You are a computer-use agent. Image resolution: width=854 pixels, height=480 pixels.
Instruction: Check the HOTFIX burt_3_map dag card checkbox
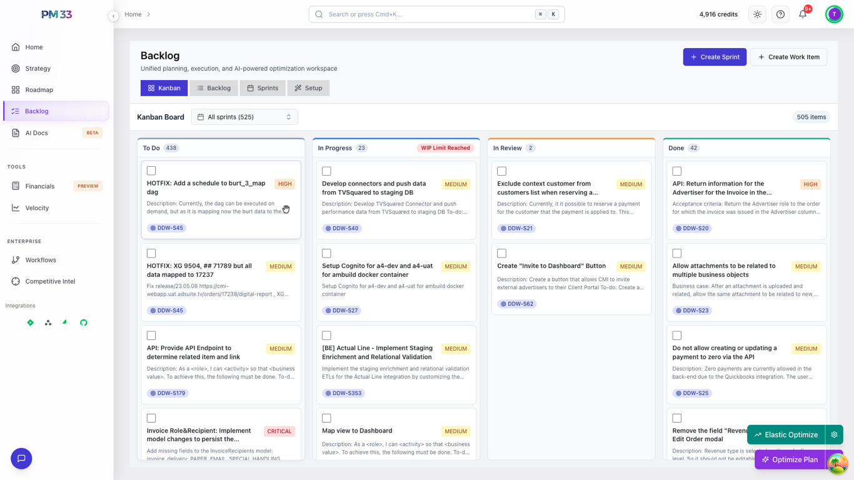(x=151, y=170)
